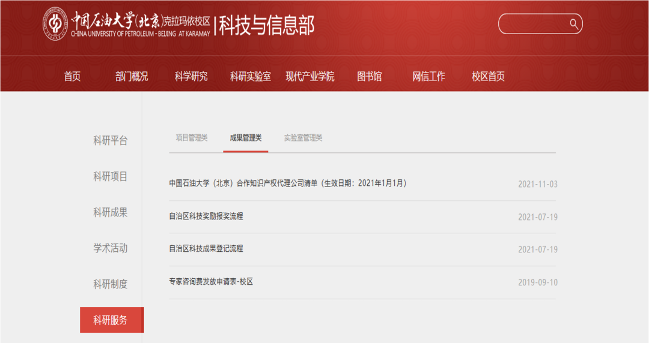Select the 成果管理类 tab
This screenshot has height=343, width=649.
click(x=245, y=138)
